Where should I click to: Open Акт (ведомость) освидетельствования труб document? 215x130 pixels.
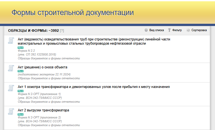point(94,41)
